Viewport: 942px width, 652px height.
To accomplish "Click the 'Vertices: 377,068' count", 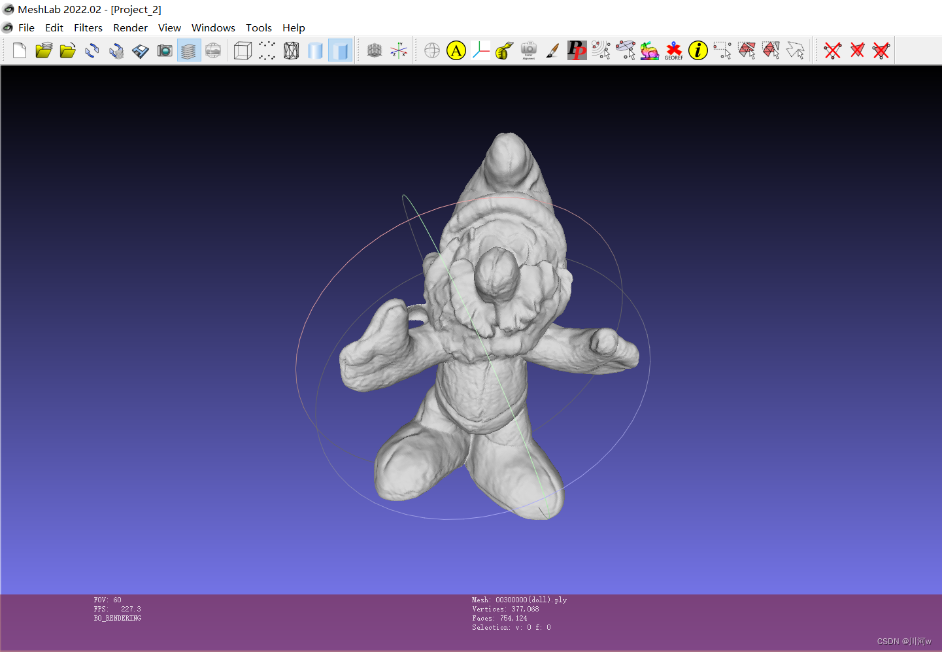I will coord(506,609).
